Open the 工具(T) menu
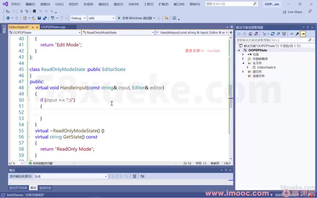The width and height of the screenshot is (317, 198). point(149,4)
